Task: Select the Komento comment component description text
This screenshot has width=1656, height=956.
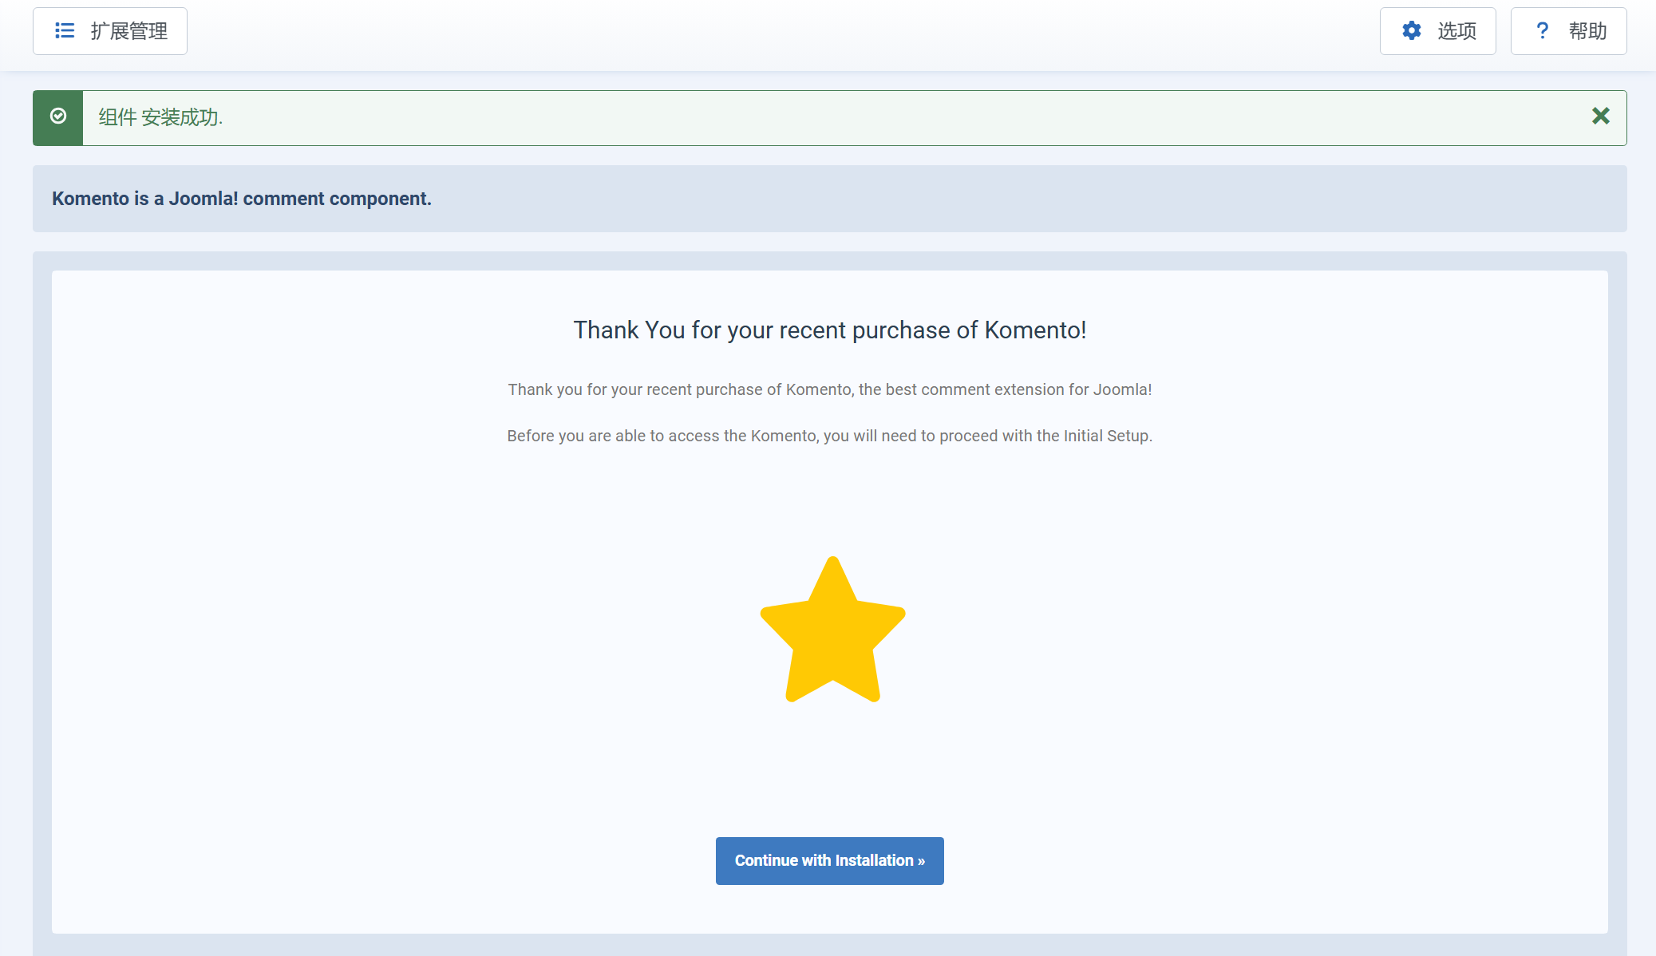Action: coord(241,199)
